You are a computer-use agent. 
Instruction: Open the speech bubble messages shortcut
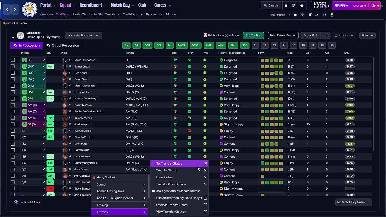[295, 15]
